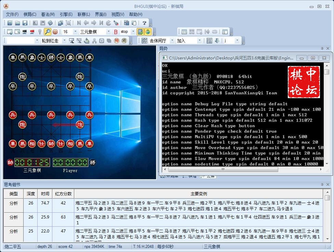Open the 加入 dropdown
334x252 pixels.
(200, 41)
